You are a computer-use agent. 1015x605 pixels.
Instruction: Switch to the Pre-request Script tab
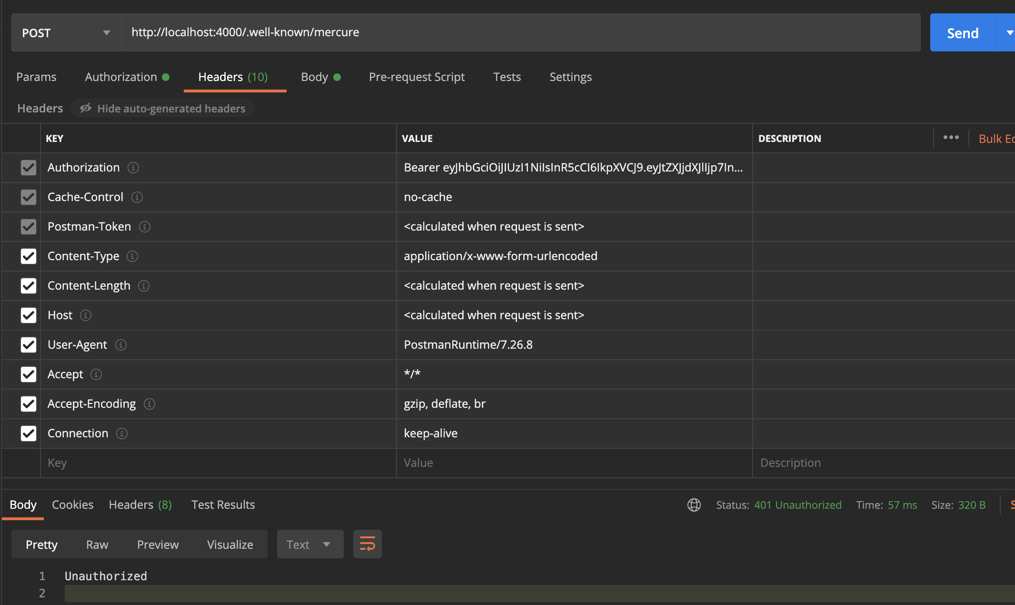[417, 77]
